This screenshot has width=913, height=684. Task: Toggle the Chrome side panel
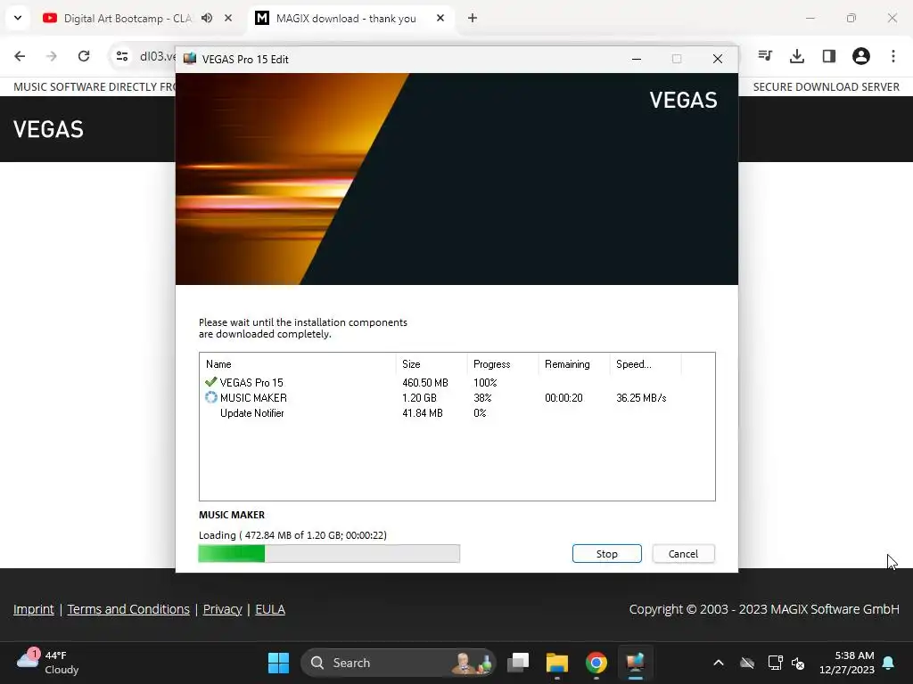(829, 56)
